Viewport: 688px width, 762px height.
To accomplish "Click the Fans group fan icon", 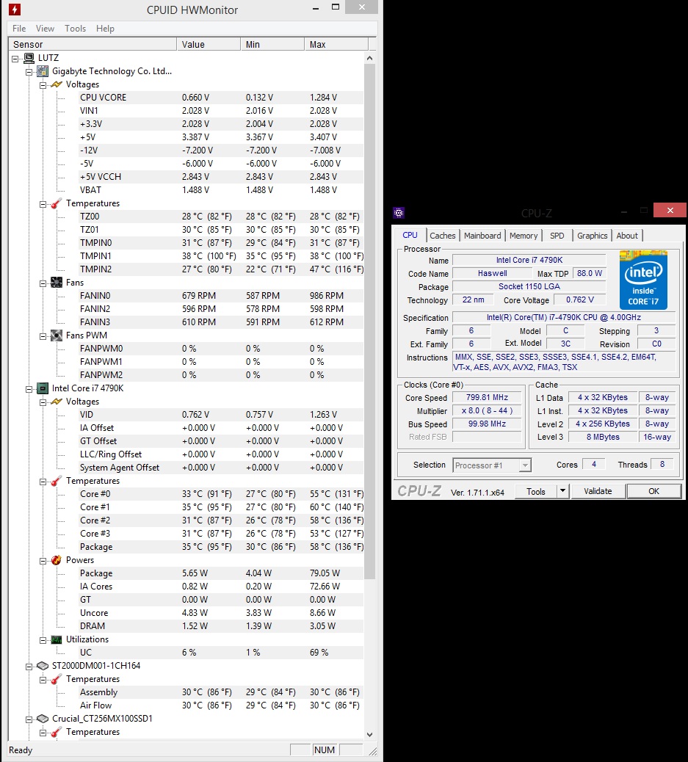I will tap(57, 283).
